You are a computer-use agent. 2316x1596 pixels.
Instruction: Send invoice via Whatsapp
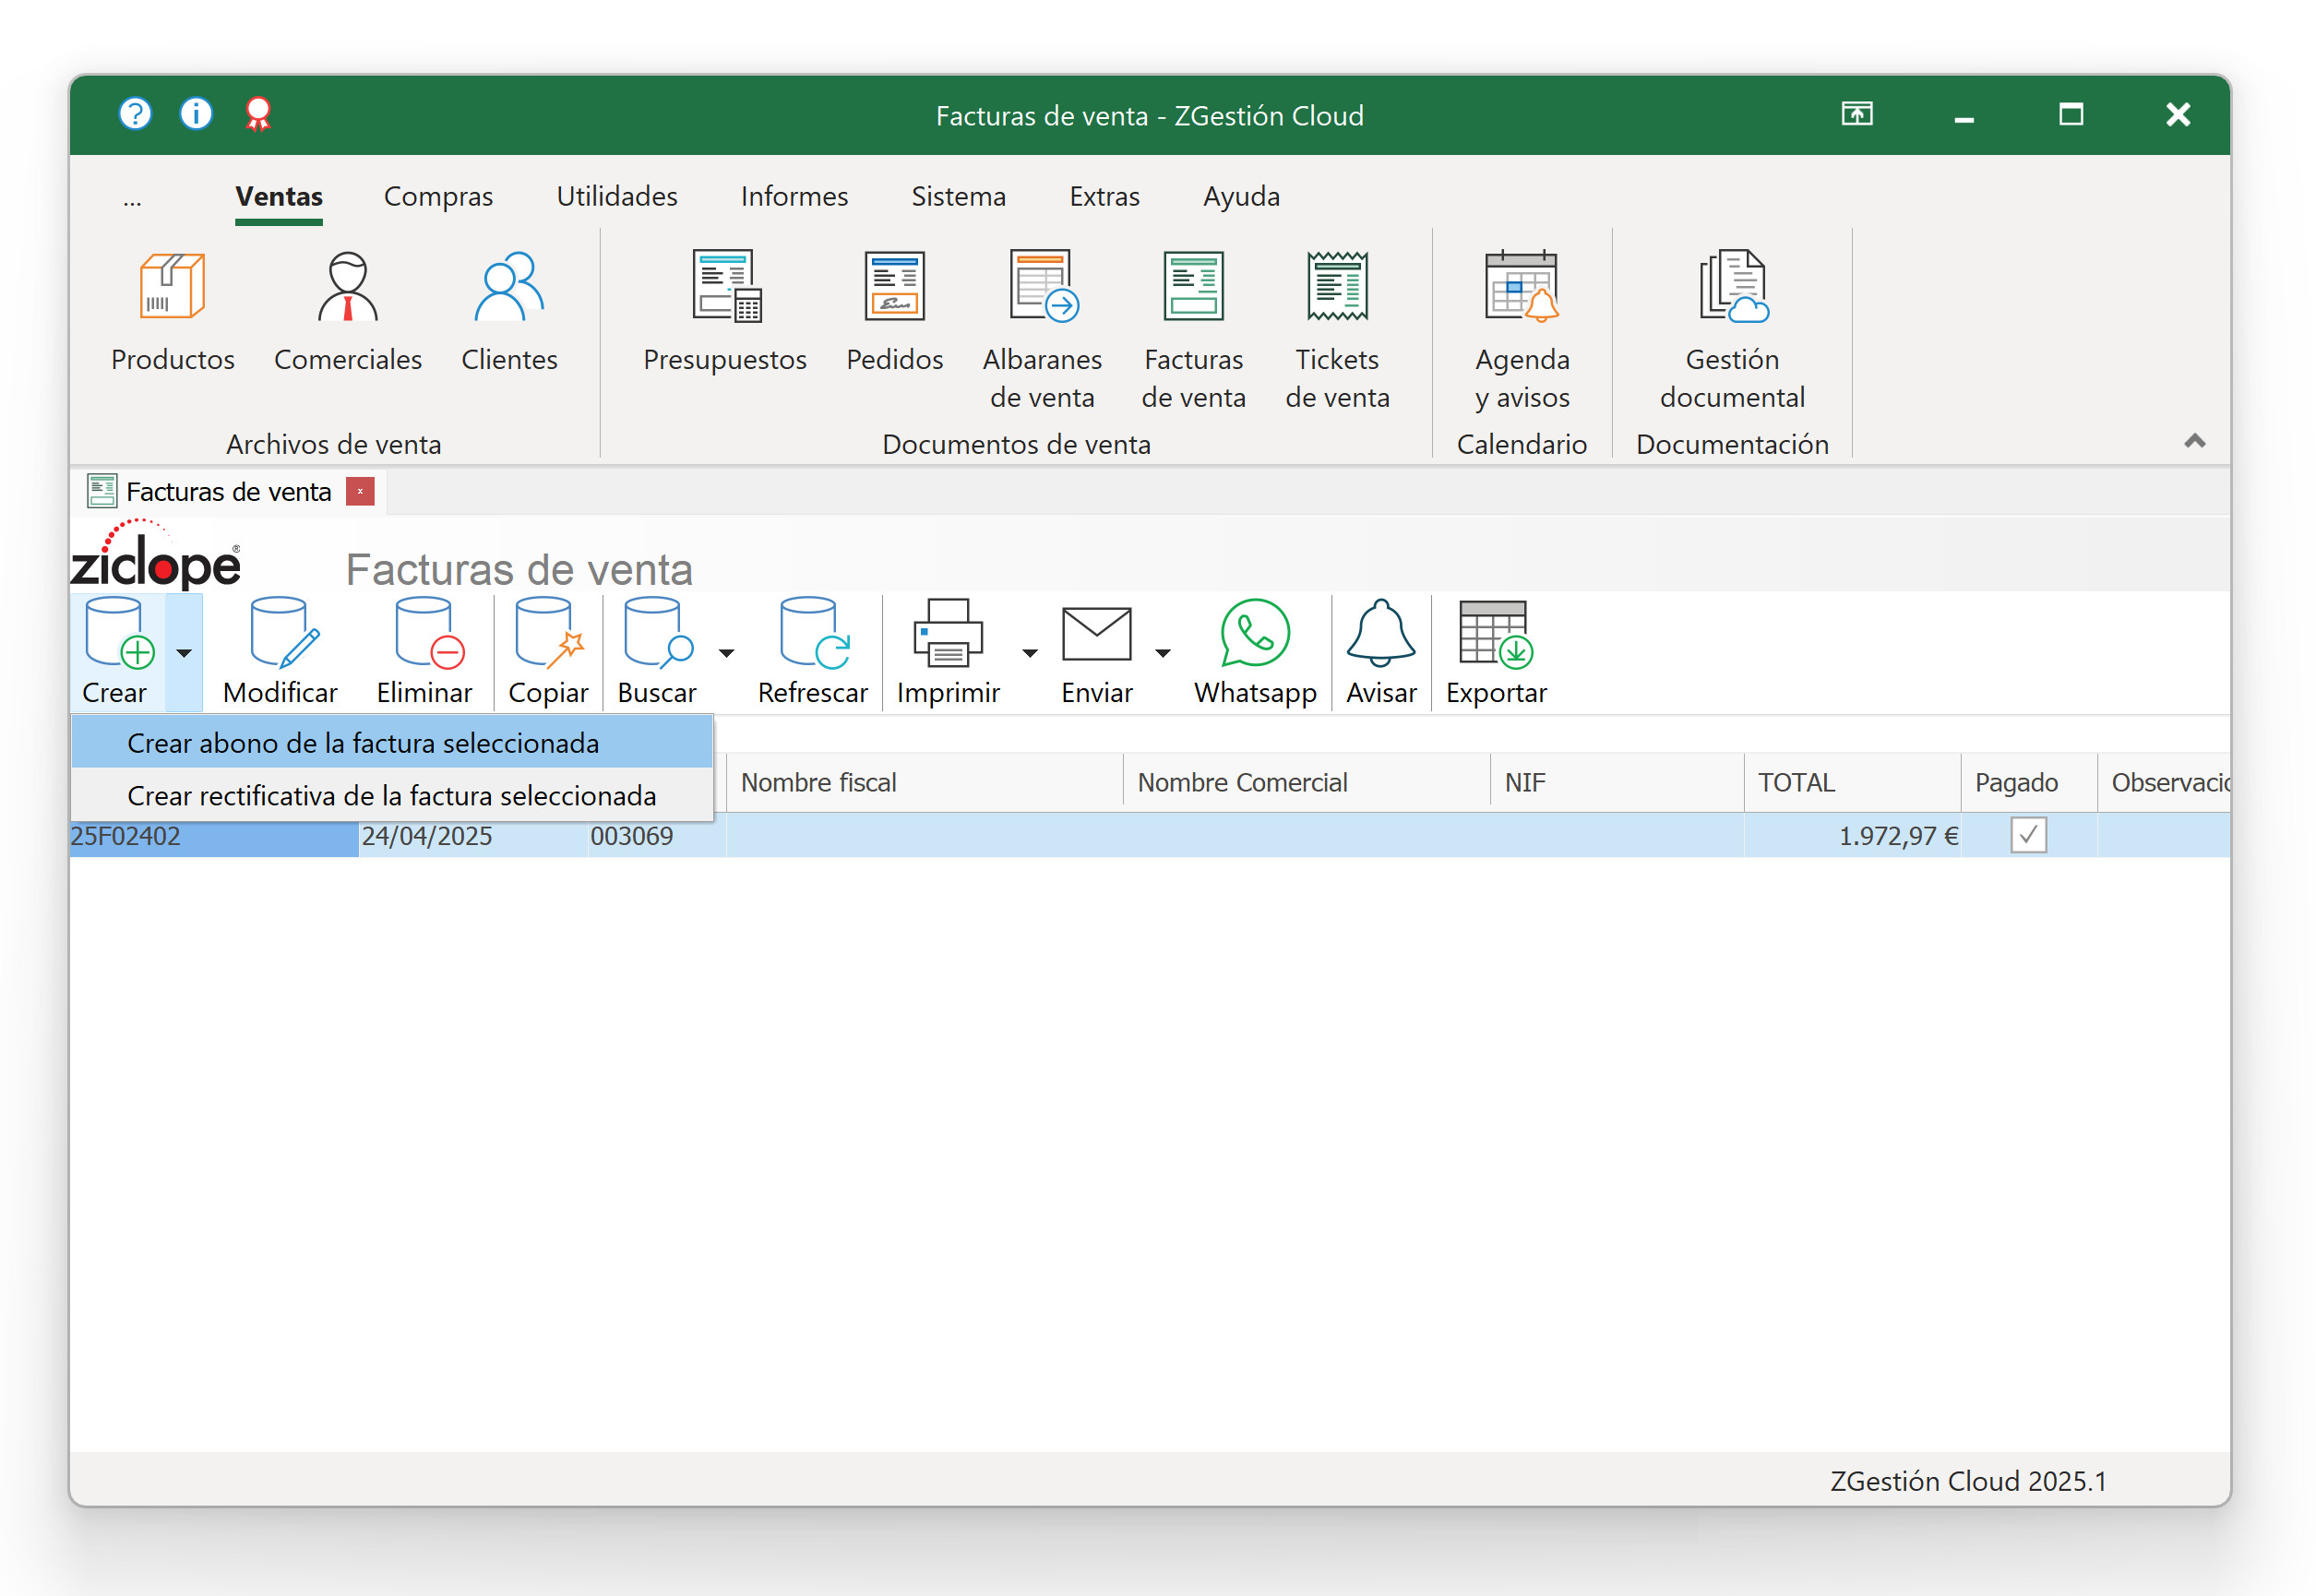(1256, 652)
